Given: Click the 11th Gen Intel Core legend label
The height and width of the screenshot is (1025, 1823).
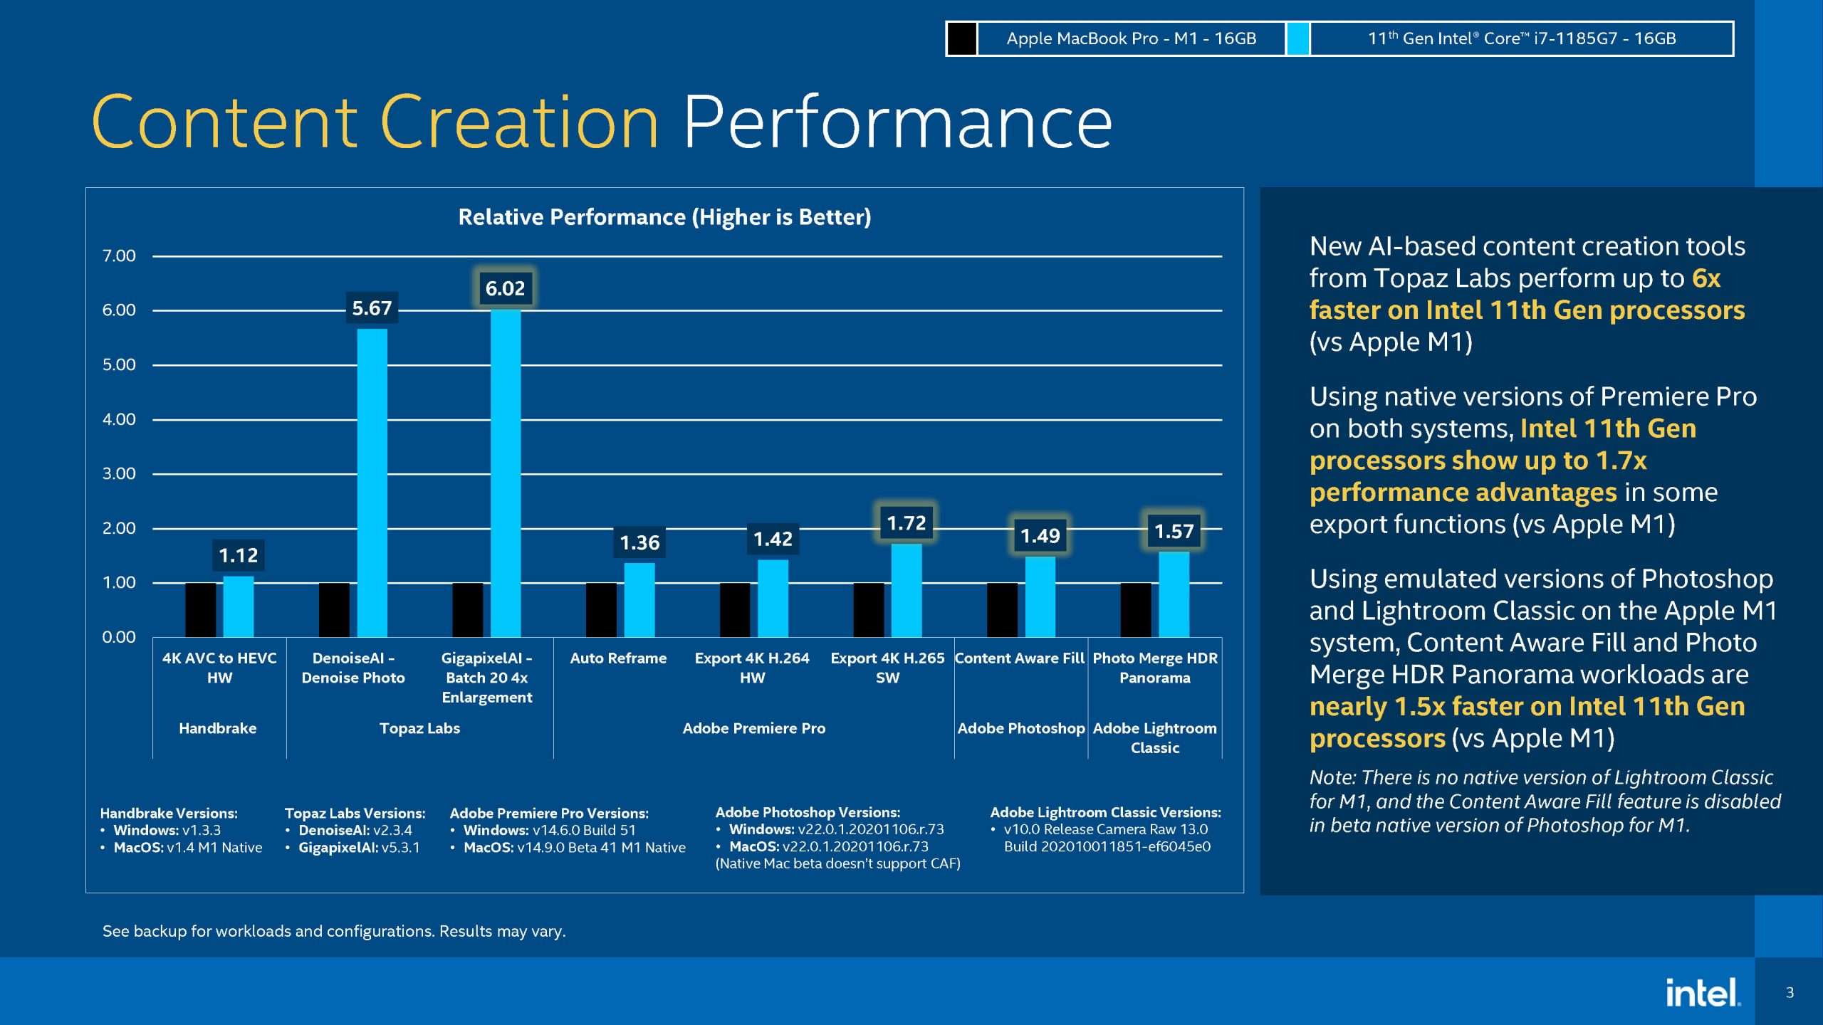Looking at the screenshot, I should pyautogui.click(x=1521, y=38).
